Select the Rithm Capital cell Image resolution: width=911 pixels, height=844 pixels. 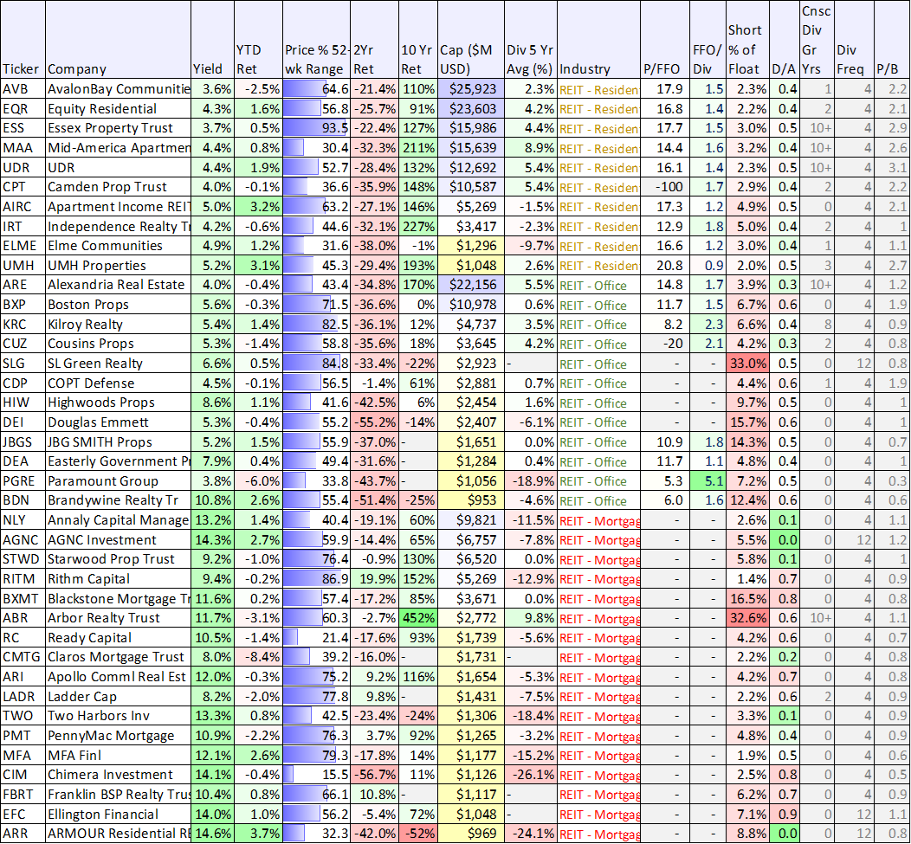pyautogui.click(x=118, y=578)
